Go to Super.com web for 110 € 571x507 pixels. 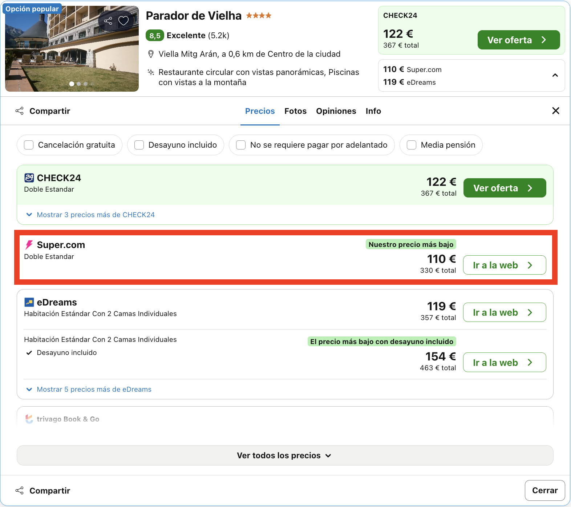(505, 265)
